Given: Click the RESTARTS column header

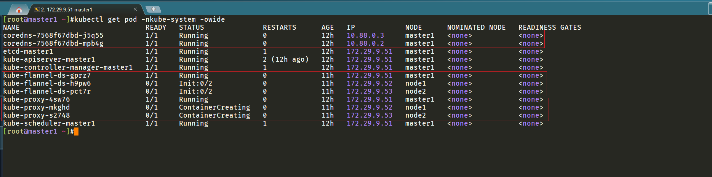Looking at the screenshot, I should [280, 27].
